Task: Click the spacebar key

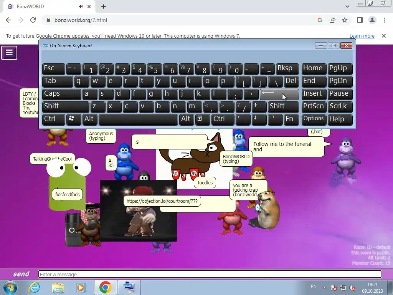Action: [x=138, y=119]
